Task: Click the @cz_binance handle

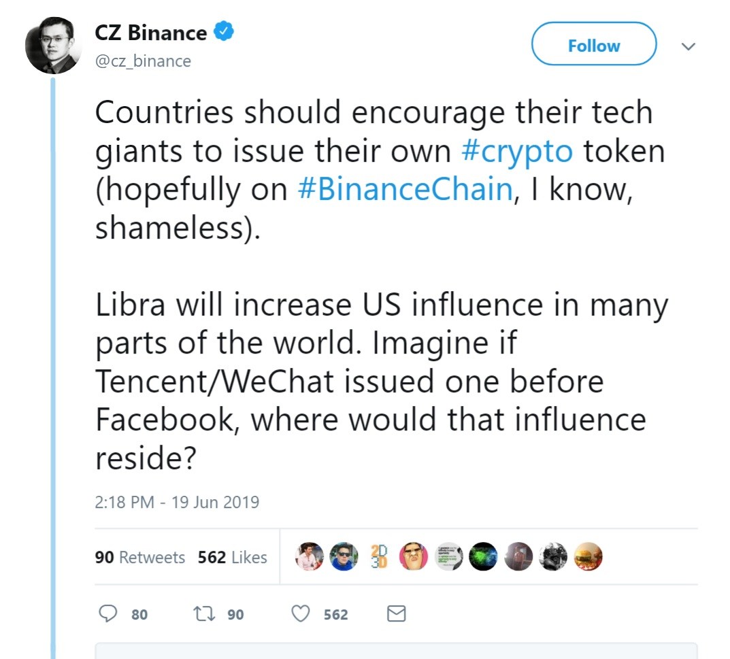Action: click(143, 61)
